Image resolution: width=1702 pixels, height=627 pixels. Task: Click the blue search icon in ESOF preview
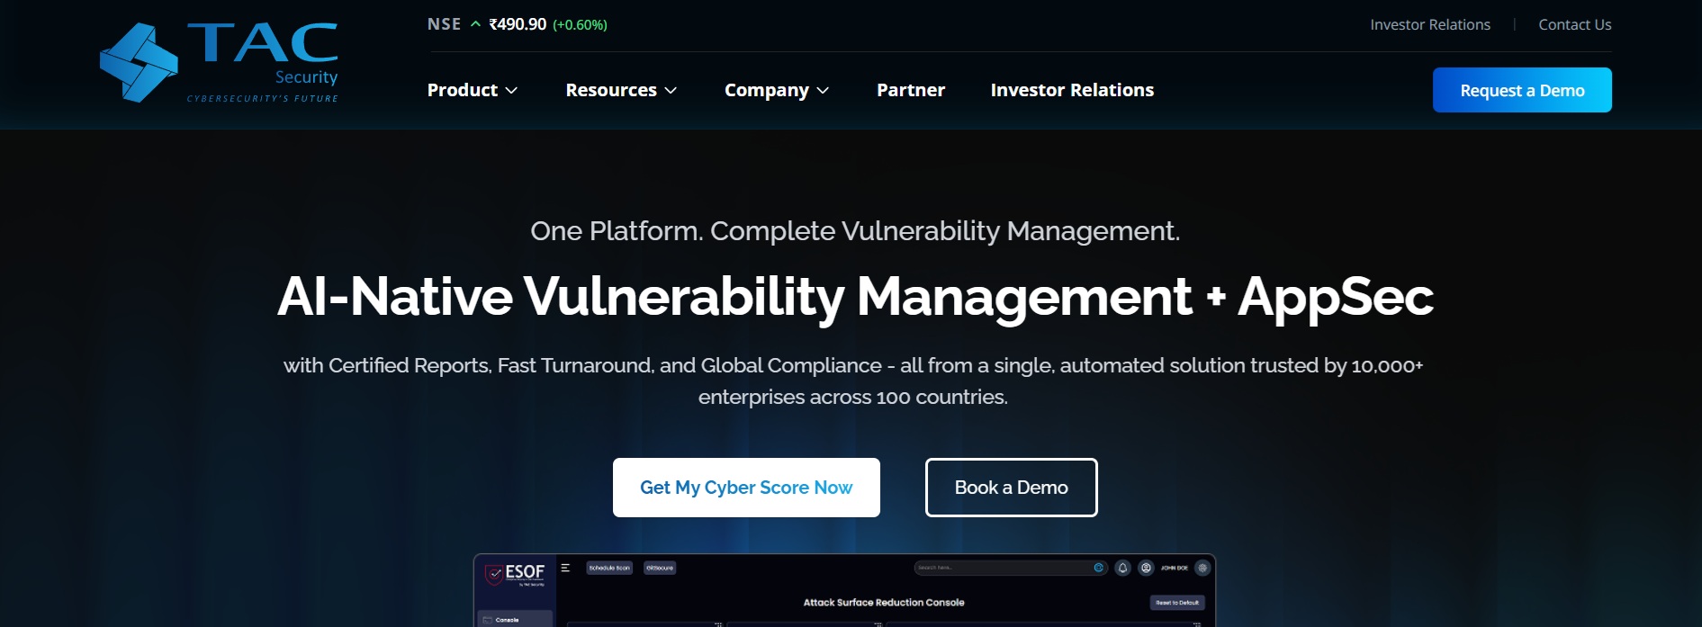tap(1098, 568)
